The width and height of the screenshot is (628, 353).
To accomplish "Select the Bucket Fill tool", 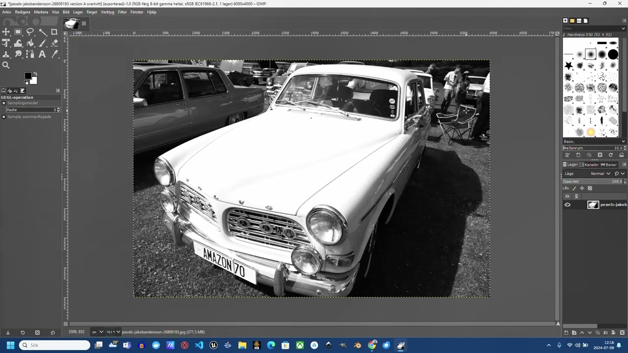I will 30,43.
